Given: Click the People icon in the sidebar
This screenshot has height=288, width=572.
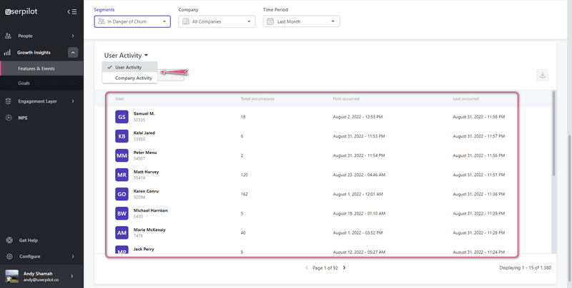Looking at the screenshot, I should (9, 36).
